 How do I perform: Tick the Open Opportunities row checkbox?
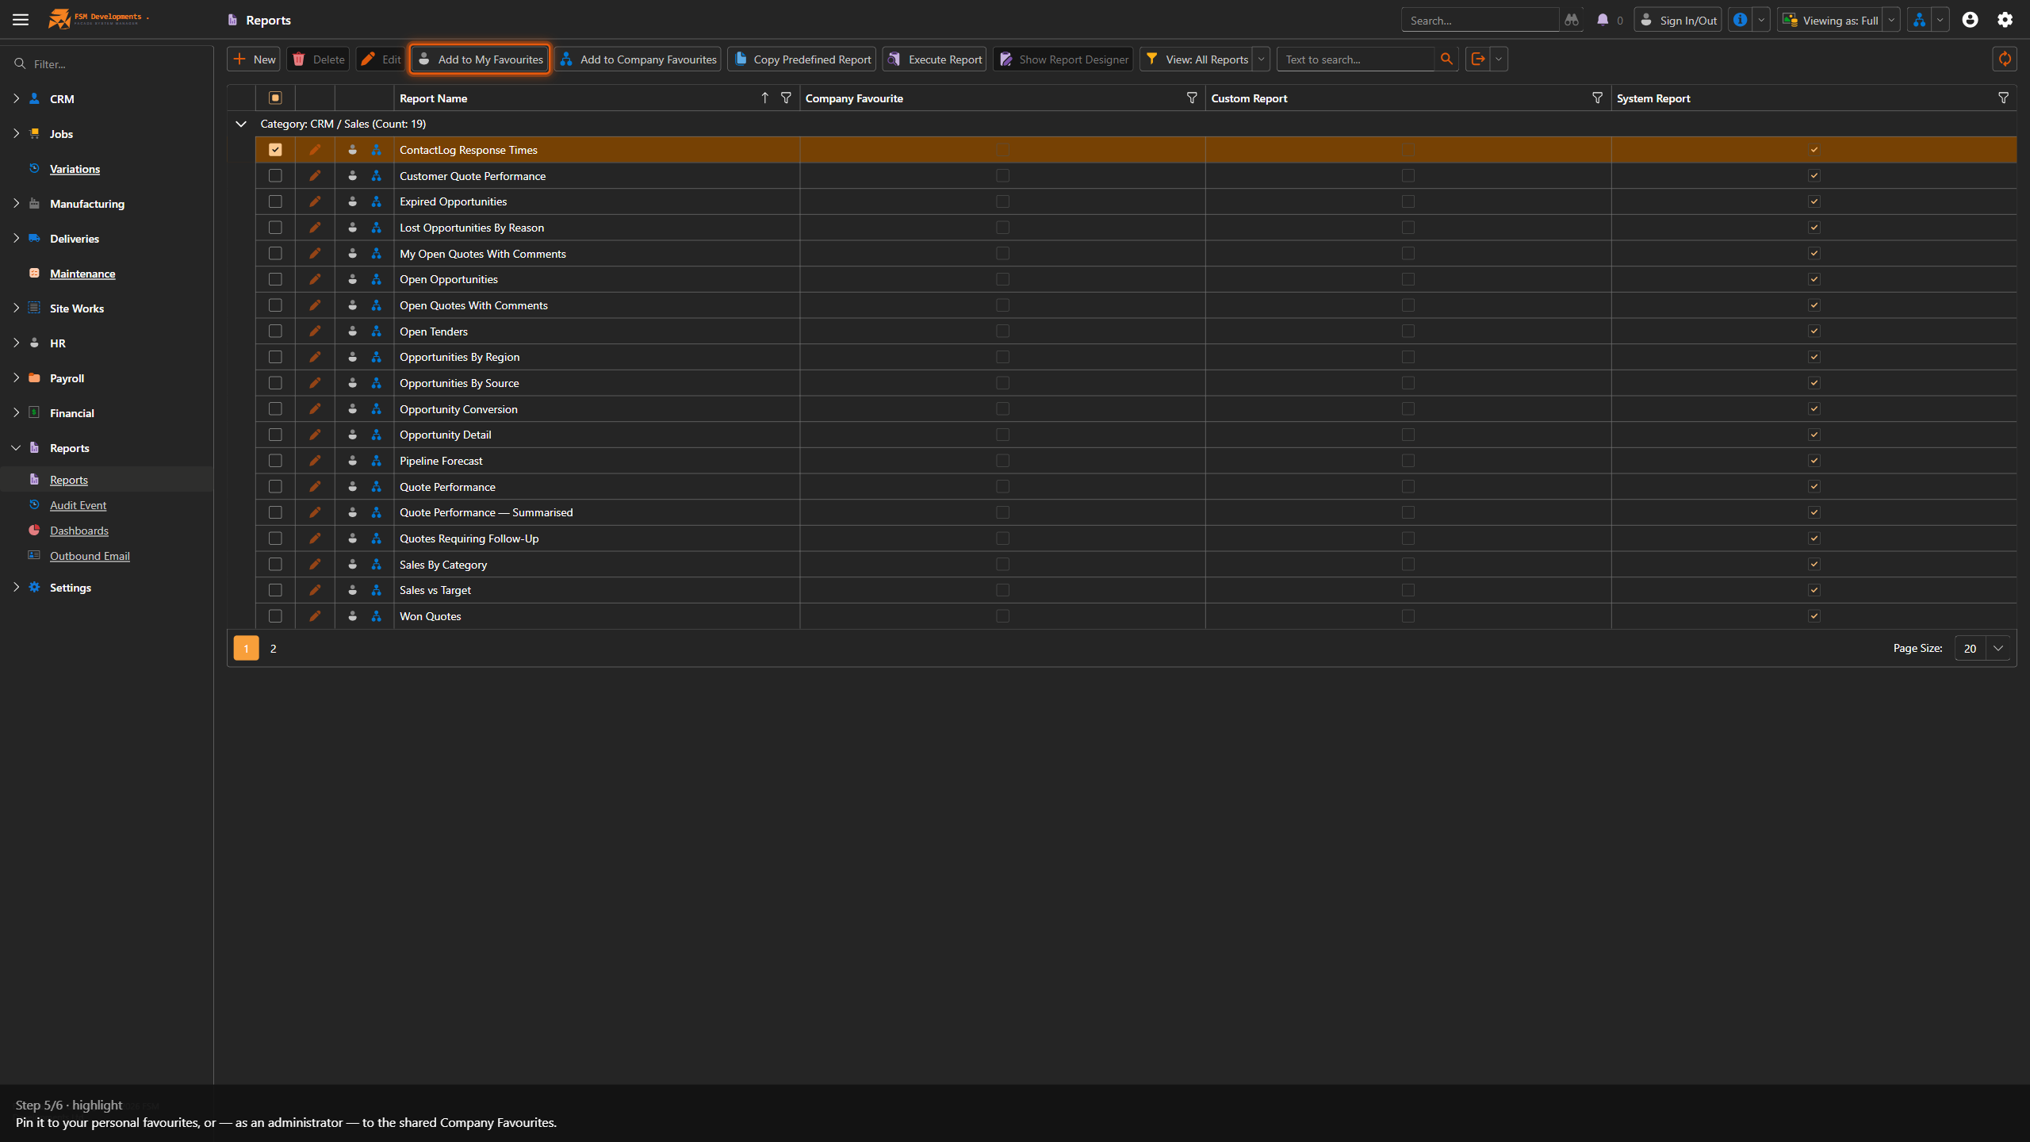click(275, 279)
